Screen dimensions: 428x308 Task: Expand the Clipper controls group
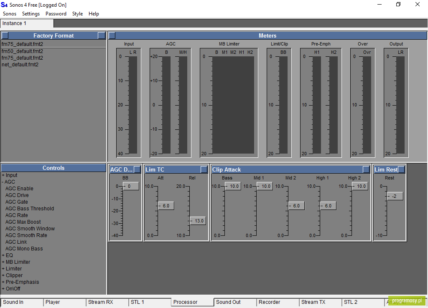click(3, 275)
